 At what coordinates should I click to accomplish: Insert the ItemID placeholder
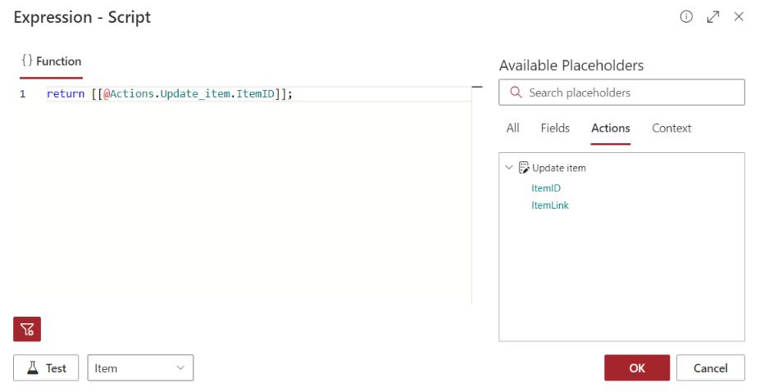(546, 188)
